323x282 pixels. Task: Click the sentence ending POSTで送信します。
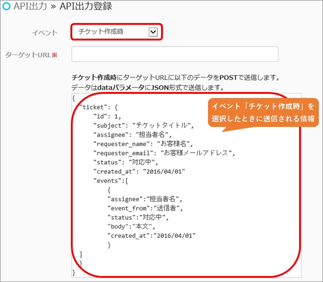(176, 78)
